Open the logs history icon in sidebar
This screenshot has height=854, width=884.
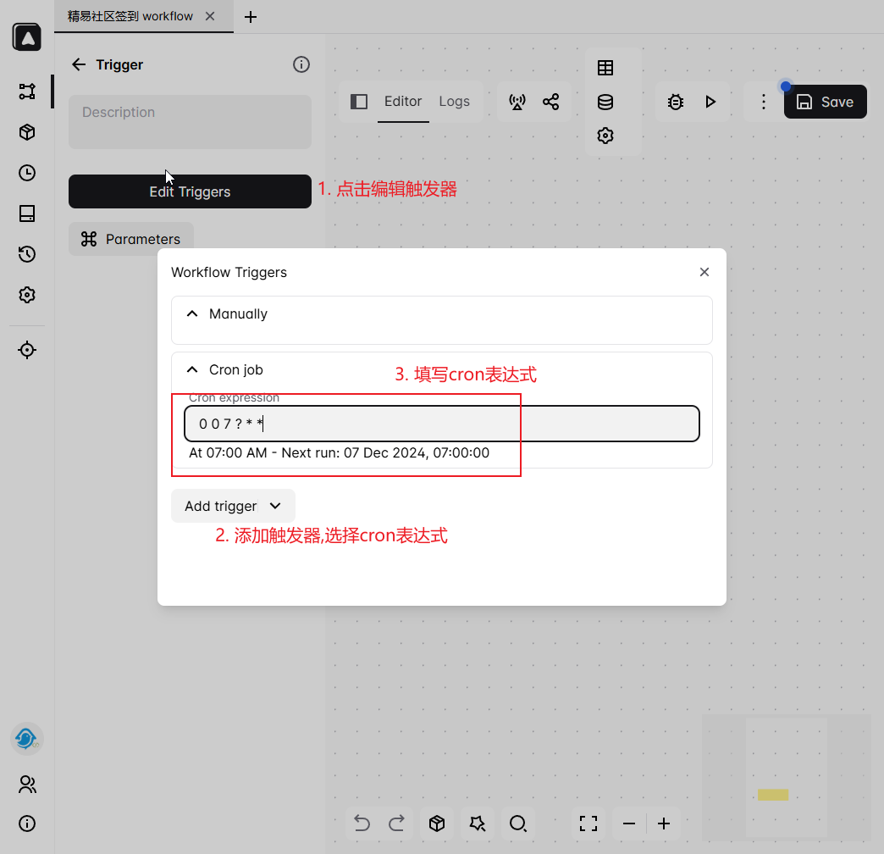click(27, 254)
